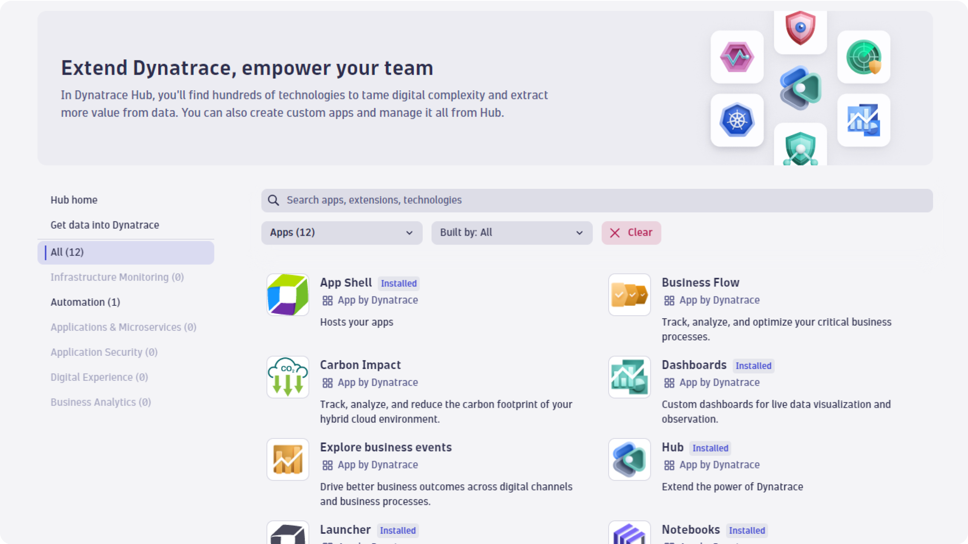Open the Launcher app title link

(x=345, y=529)
